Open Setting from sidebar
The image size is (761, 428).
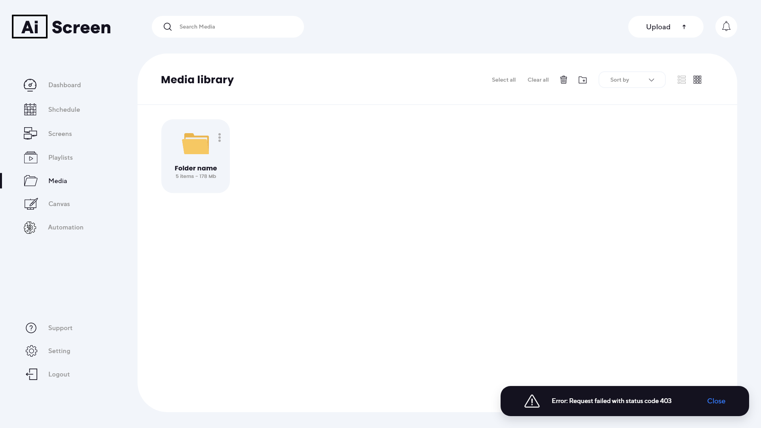tap(59, 351)
